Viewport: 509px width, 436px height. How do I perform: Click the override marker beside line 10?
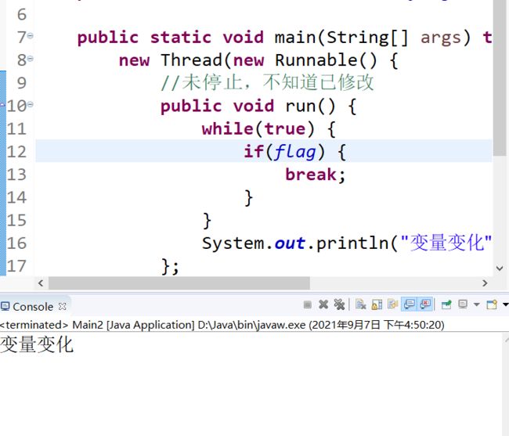click(2, 105)
